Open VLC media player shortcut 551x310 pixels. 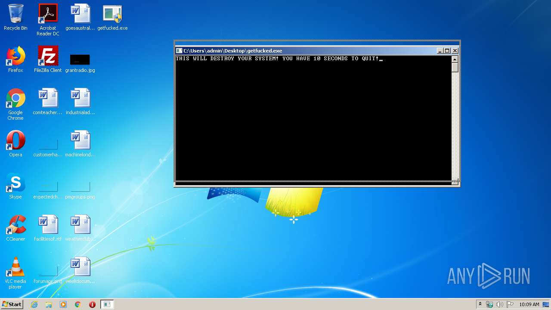[x=15, y=273]
